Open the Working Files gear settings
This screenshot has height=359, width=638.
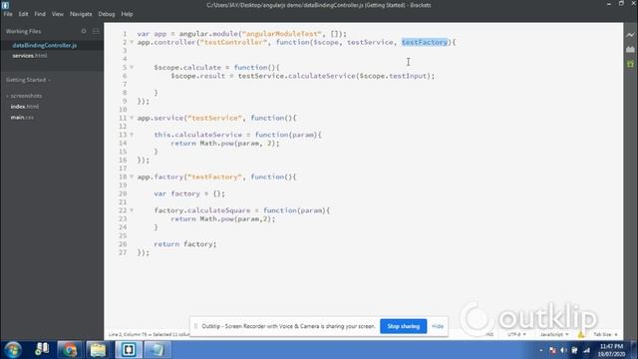(84, 31)
